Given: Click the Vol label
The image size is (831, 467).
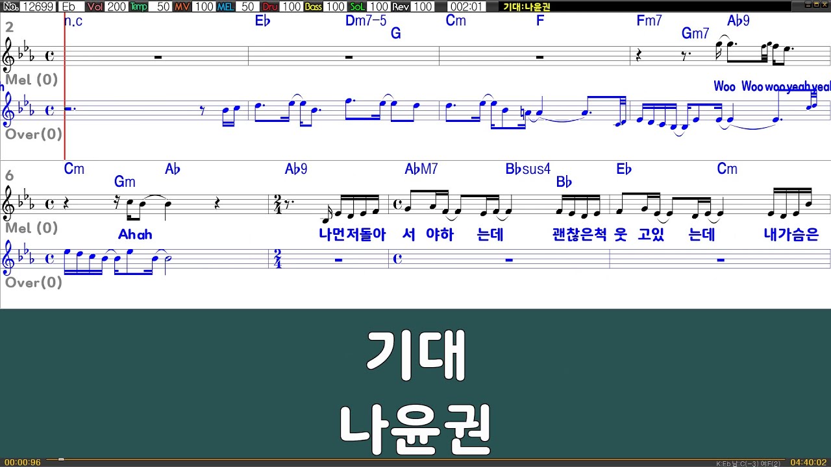Looking at the screenshot, I should [95, 6].
